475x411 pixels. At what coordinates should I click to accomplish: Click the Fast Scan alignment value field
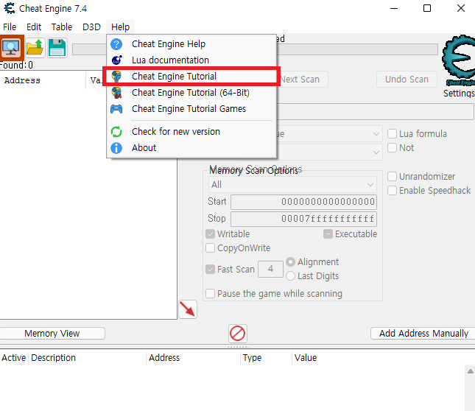tap(270, 269)
